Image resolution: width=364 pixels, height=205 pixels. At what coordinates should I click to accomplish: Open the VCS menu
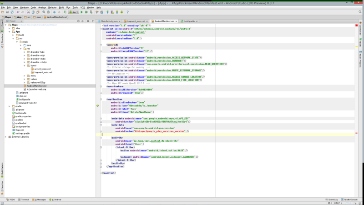coord(82,7)
